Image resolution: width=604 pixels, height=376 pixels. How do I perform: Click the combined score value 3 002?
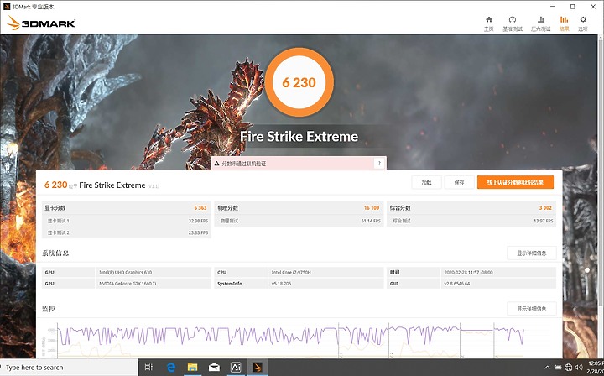click(x=545, y=207)
